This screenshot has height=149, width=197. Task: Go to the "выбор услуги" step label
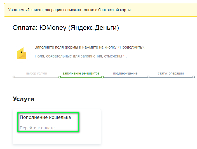click(37, 73)
